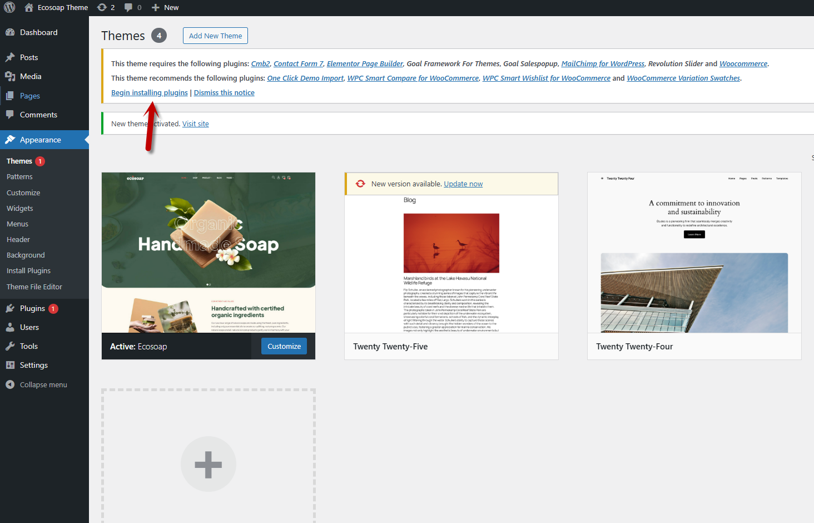Open WPC Smart Compare for WooCommerce link
The height and width of the screenshot is (523, 814).
[x=413, y=78]
